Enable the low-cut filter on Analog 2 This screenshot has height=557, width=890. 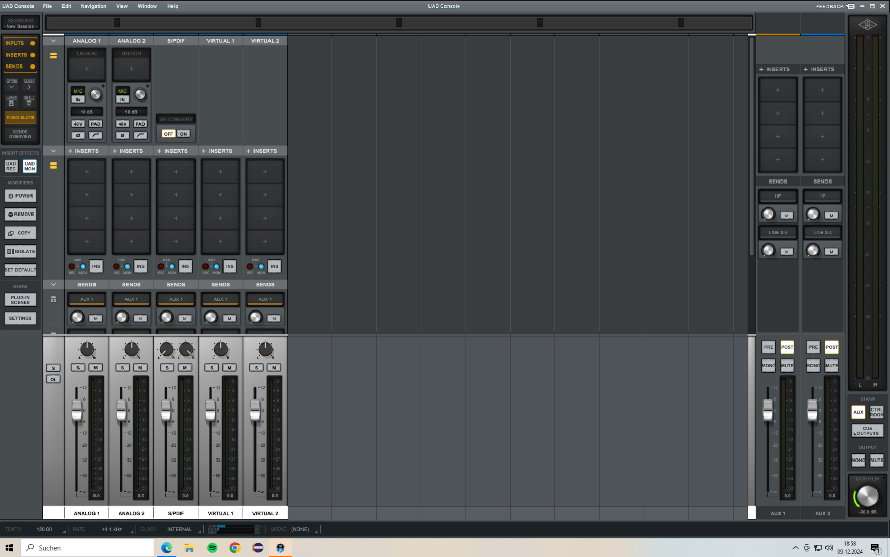[140, 135]
